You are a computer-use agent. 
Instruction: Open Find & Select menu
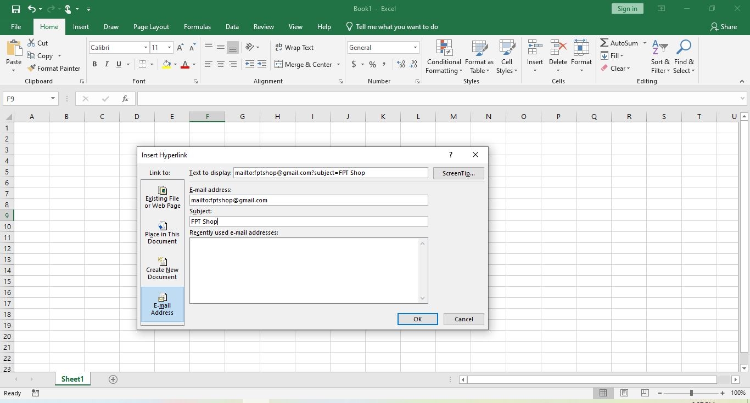click(x=684, y=57)
